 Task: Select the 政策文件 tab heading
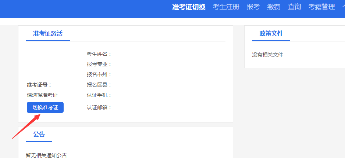click(x=271, y=34)
